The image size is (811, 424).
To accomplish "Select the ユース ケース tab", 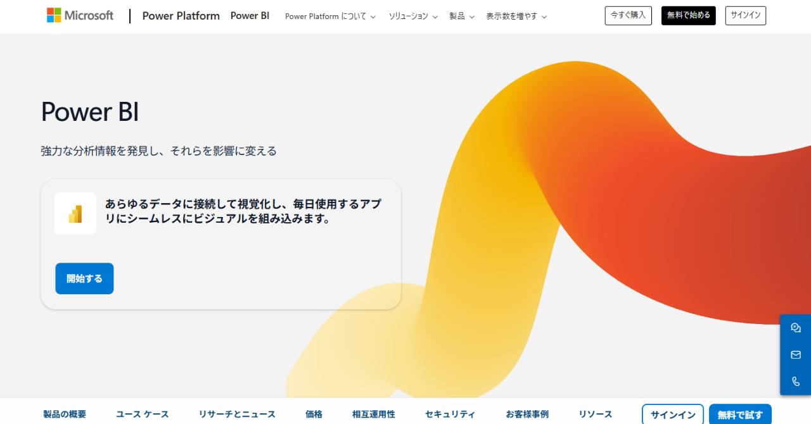I will click(143, 415).
